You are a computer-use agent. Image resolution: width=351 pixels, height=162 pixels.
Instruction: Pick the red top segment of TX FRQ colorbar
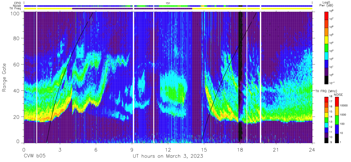click(x=326, y=99)
